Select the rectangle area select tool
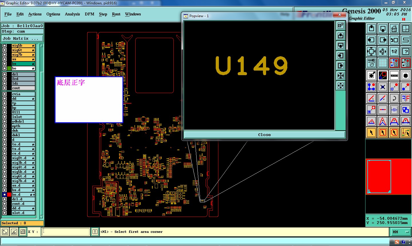Image resolution: width=412 pixels, height=246 pixels. pyautogui.click(x=383, y=133)
